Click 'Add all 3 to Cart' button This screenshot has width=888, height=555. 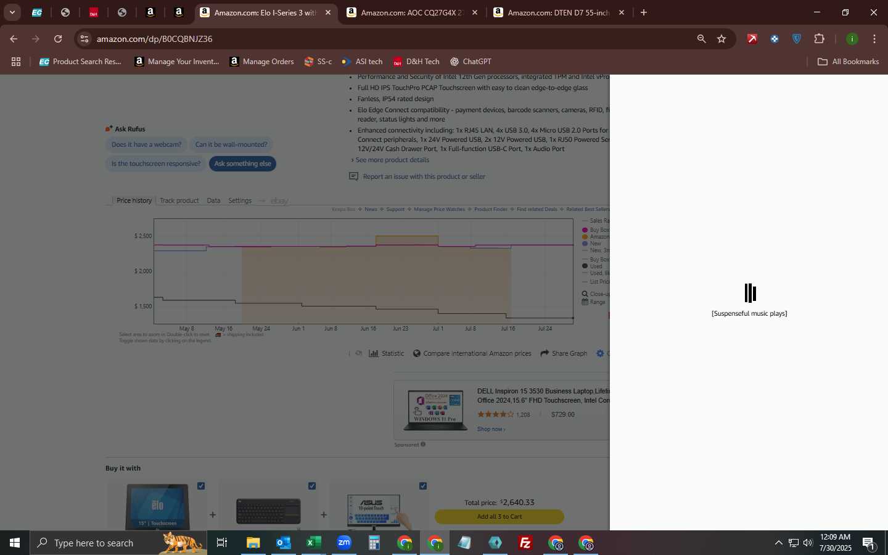pos(499,517)
